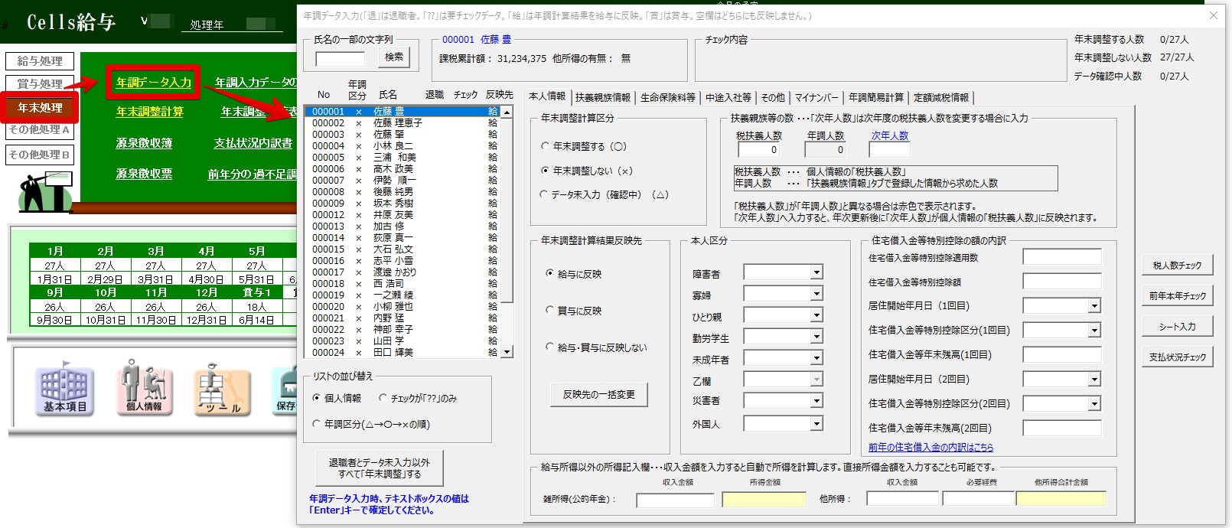
Task: Select employee row 000005 三浦 和美
Action: click(403, 157)
